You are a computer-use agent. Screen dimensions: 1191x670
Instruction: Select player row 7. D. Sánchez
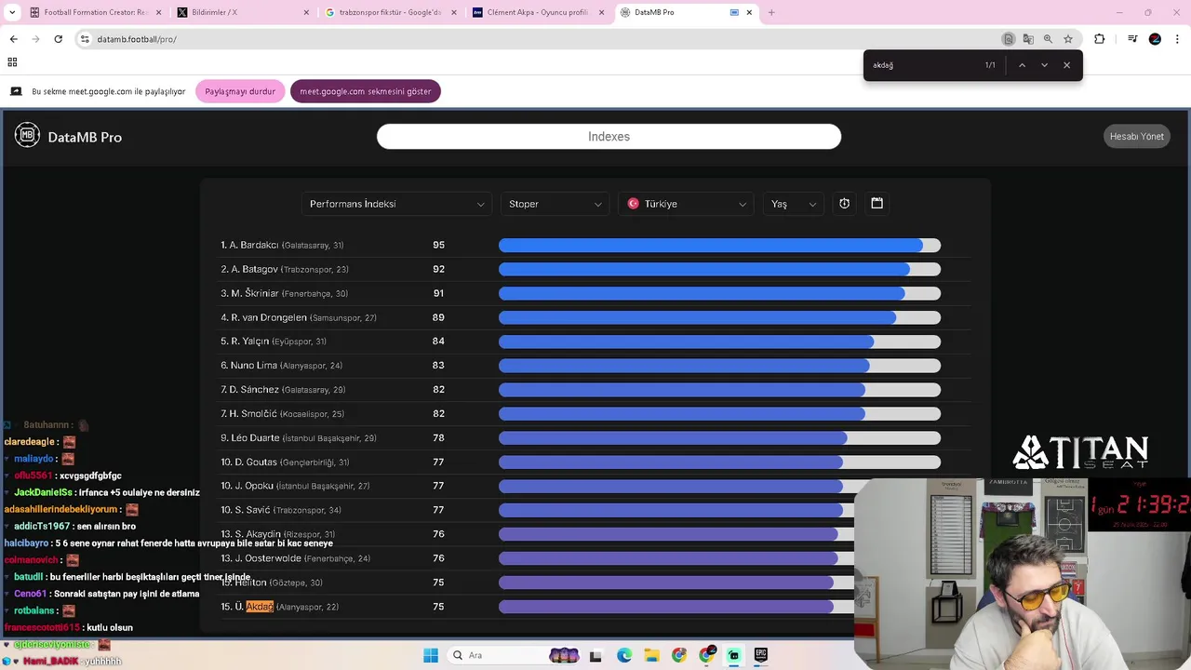[595, 390]
